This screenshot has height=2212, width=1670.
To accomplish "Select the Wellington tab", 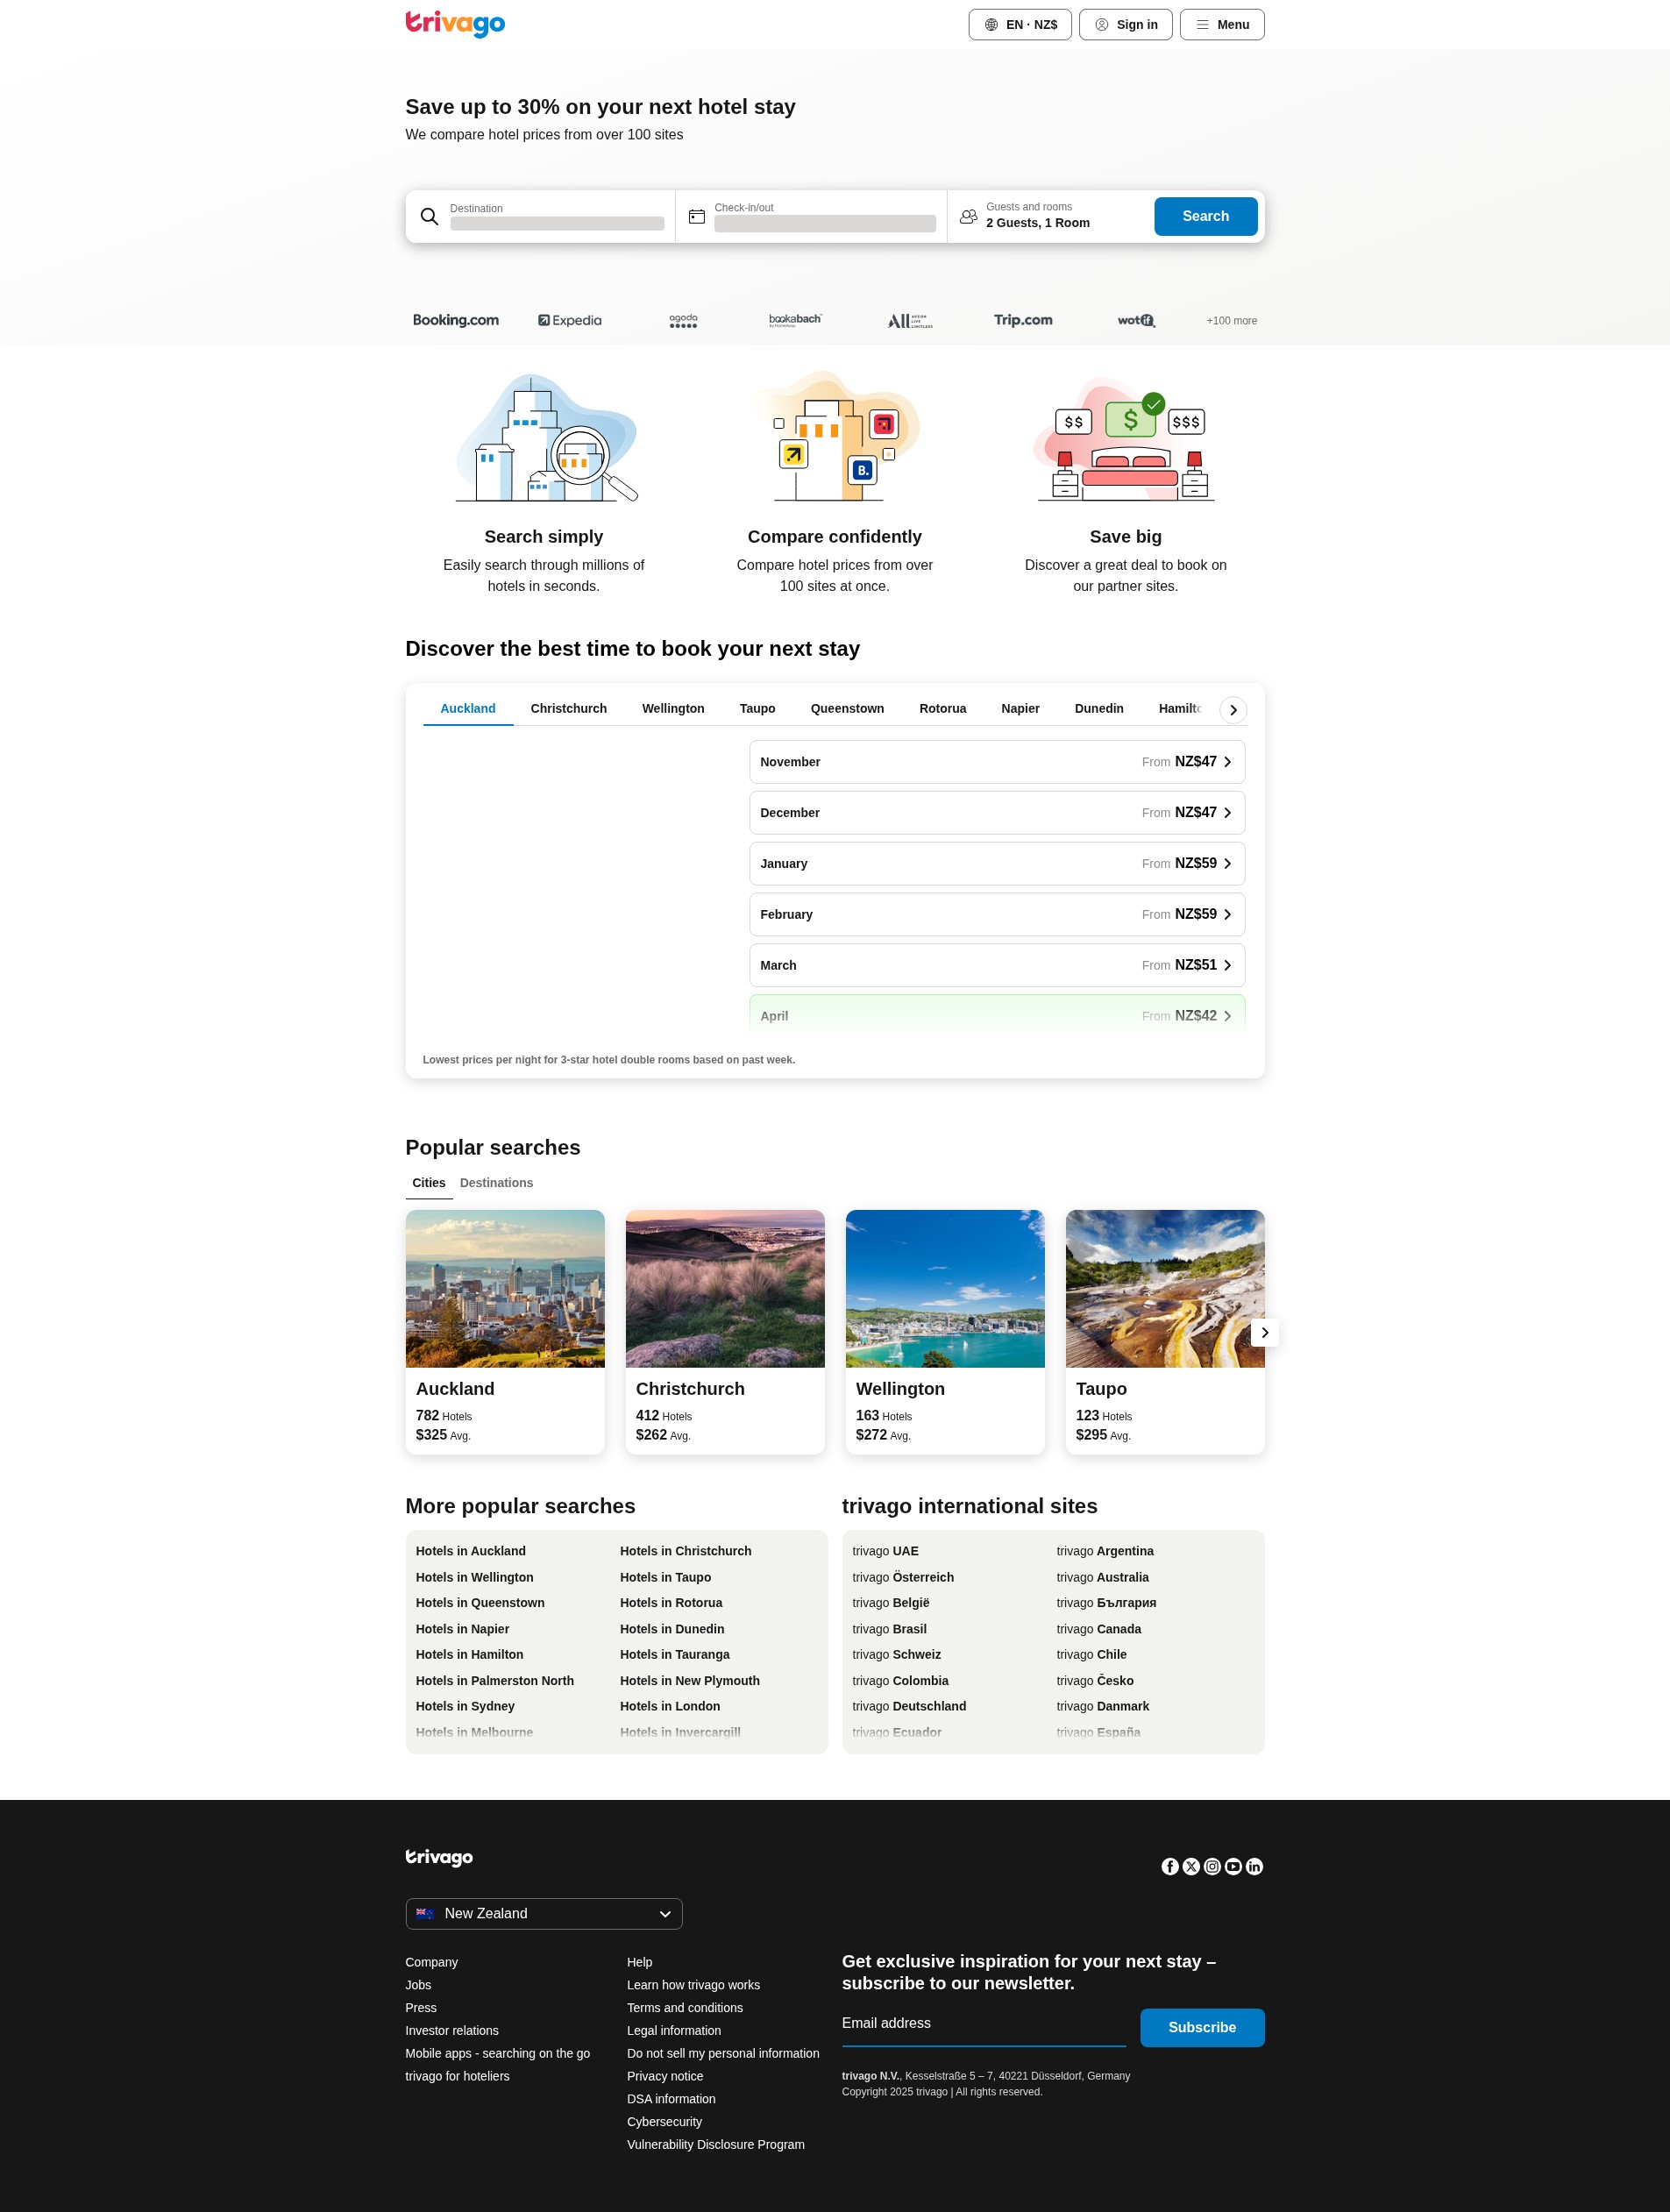I will click(673, 708).
